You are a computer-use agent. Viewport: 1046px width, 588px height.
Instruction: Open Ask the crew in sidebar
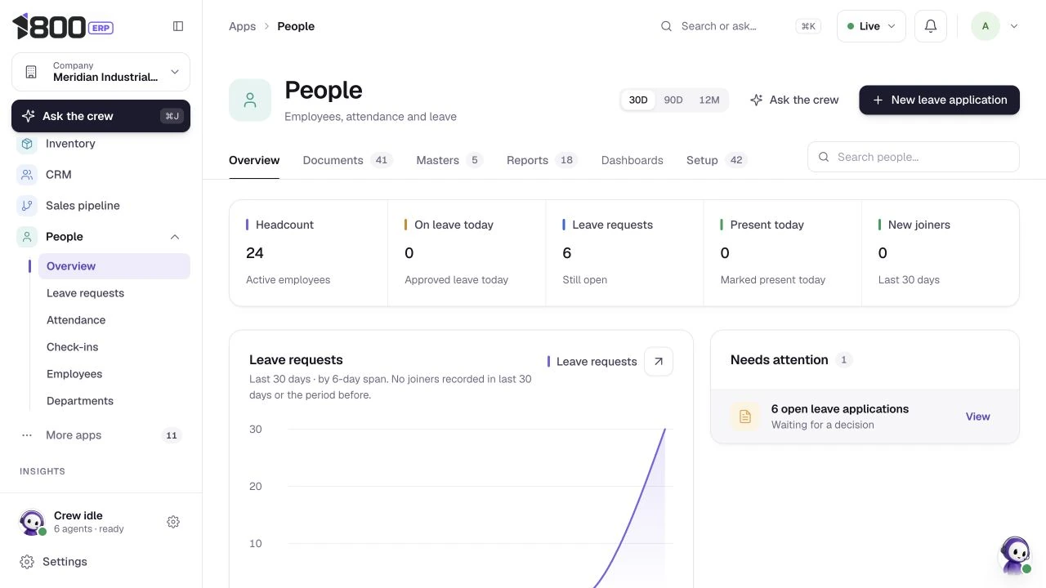click(101, 116)
